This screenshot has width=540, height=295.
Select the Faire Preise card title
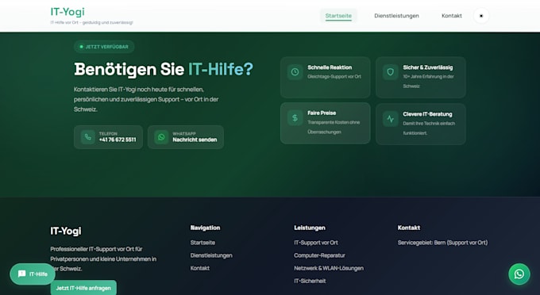pos(322,113)
